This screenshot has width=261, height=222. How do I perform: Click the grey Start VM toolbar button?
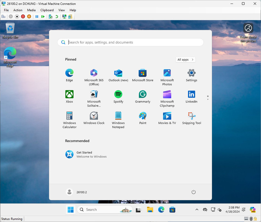point(11,16)
